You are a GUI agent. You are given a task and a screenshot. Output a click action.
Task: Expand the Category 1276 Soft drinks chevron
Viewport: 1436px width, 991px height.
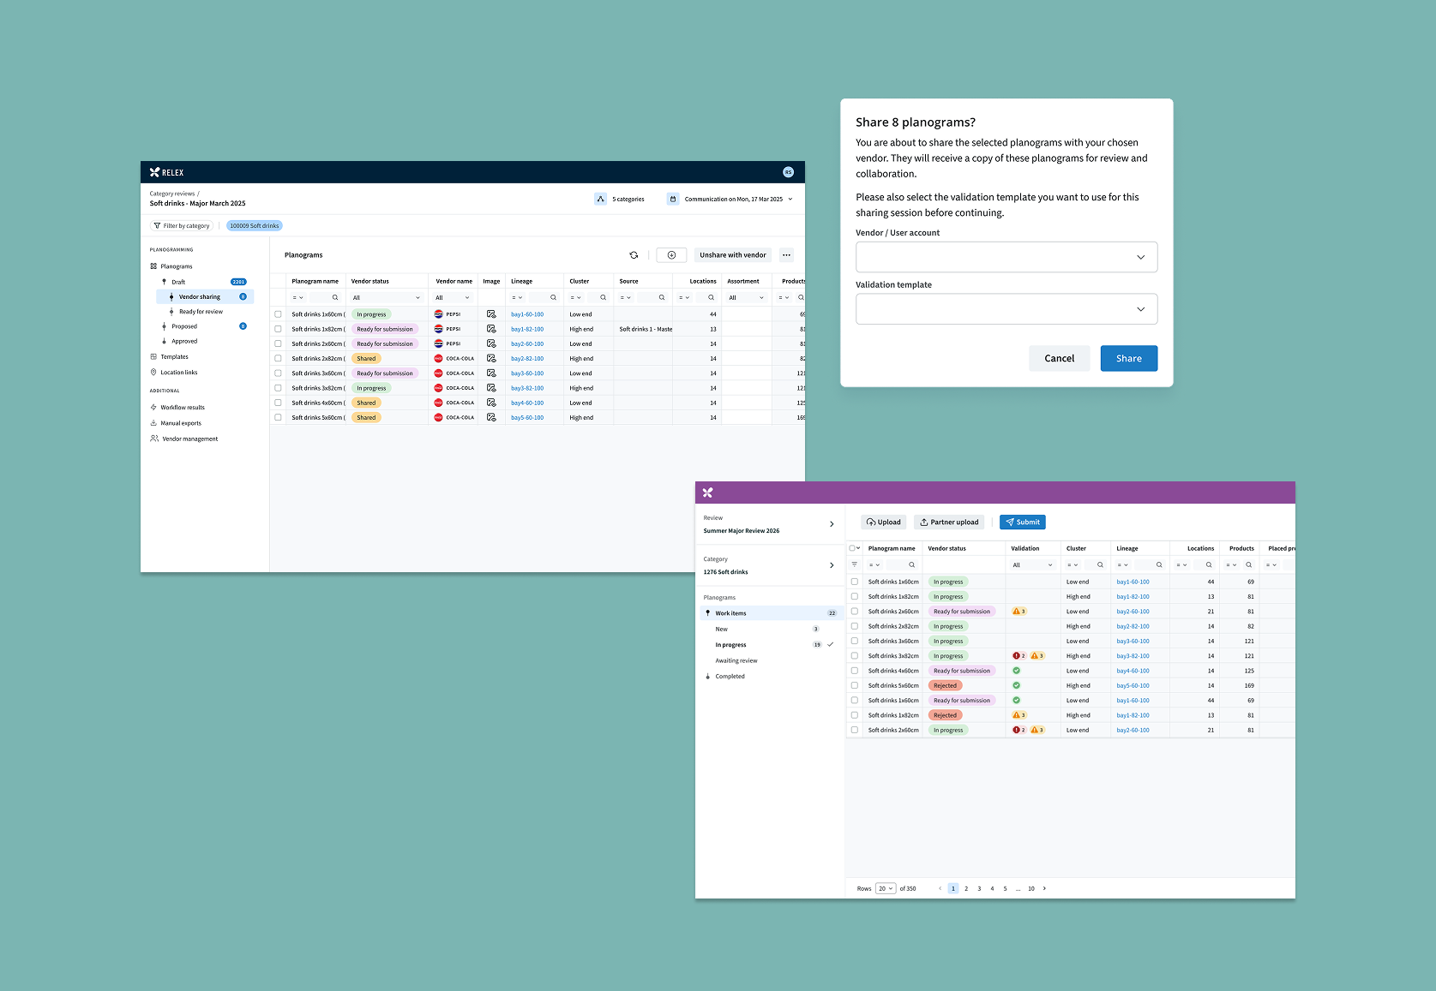pyautogui.click(x=832, y=565)
